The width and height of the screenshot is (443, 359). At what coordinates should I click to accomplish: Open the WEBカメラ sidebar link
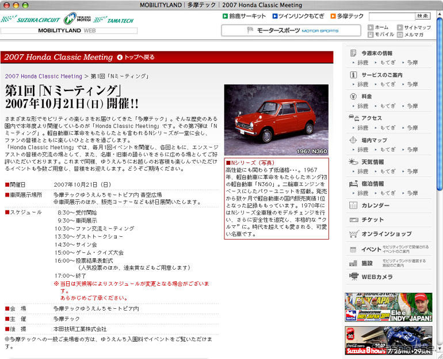(x=377, y=277)
